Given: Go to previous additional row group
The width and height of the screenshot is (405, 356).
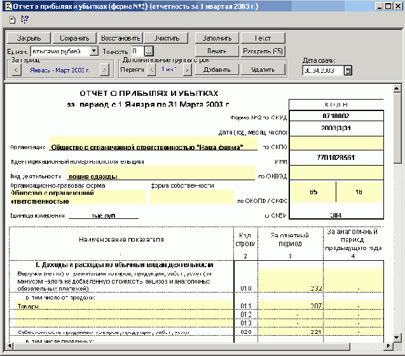Looking at the screenshot, I should (151, 70).
